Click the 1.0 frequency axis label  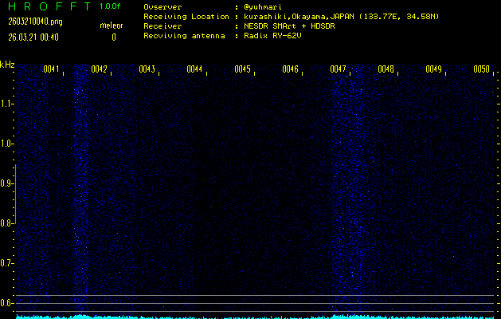[6, 144]
